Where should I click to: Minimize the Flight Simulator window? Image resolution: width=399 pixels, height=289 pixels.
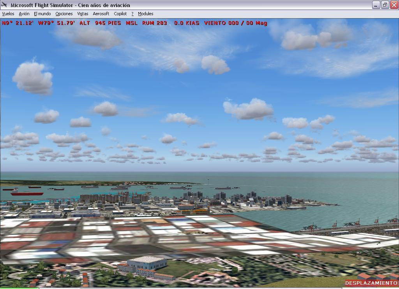376,5
